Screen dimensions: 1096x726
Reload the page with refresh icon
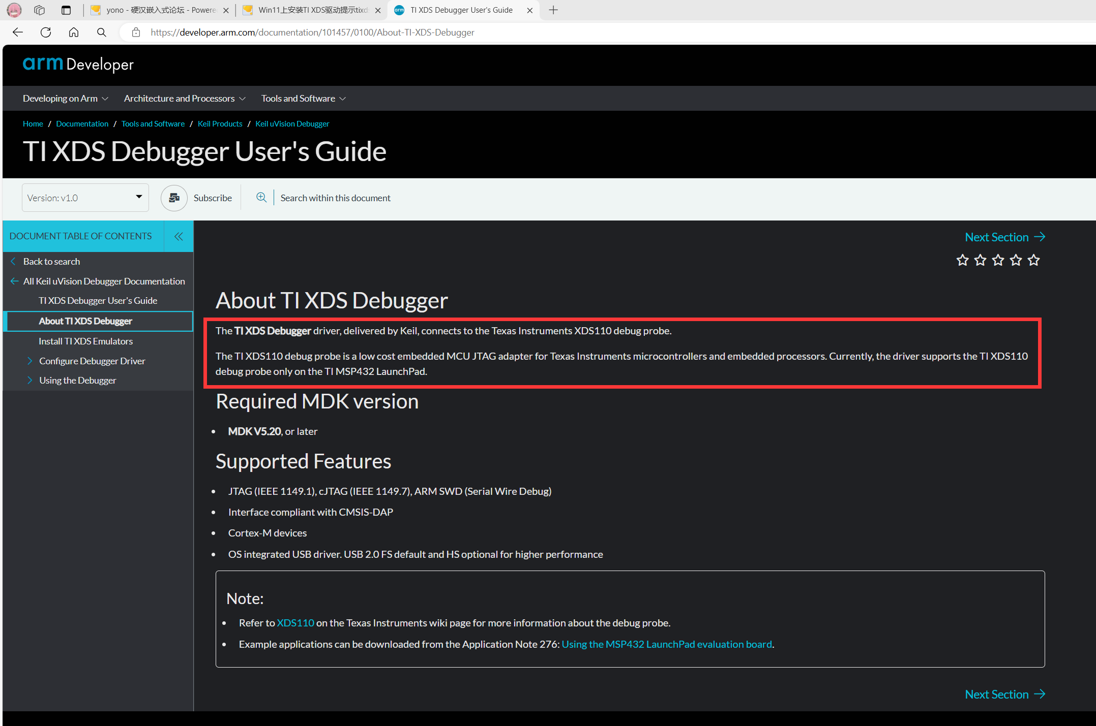(46, 33)
